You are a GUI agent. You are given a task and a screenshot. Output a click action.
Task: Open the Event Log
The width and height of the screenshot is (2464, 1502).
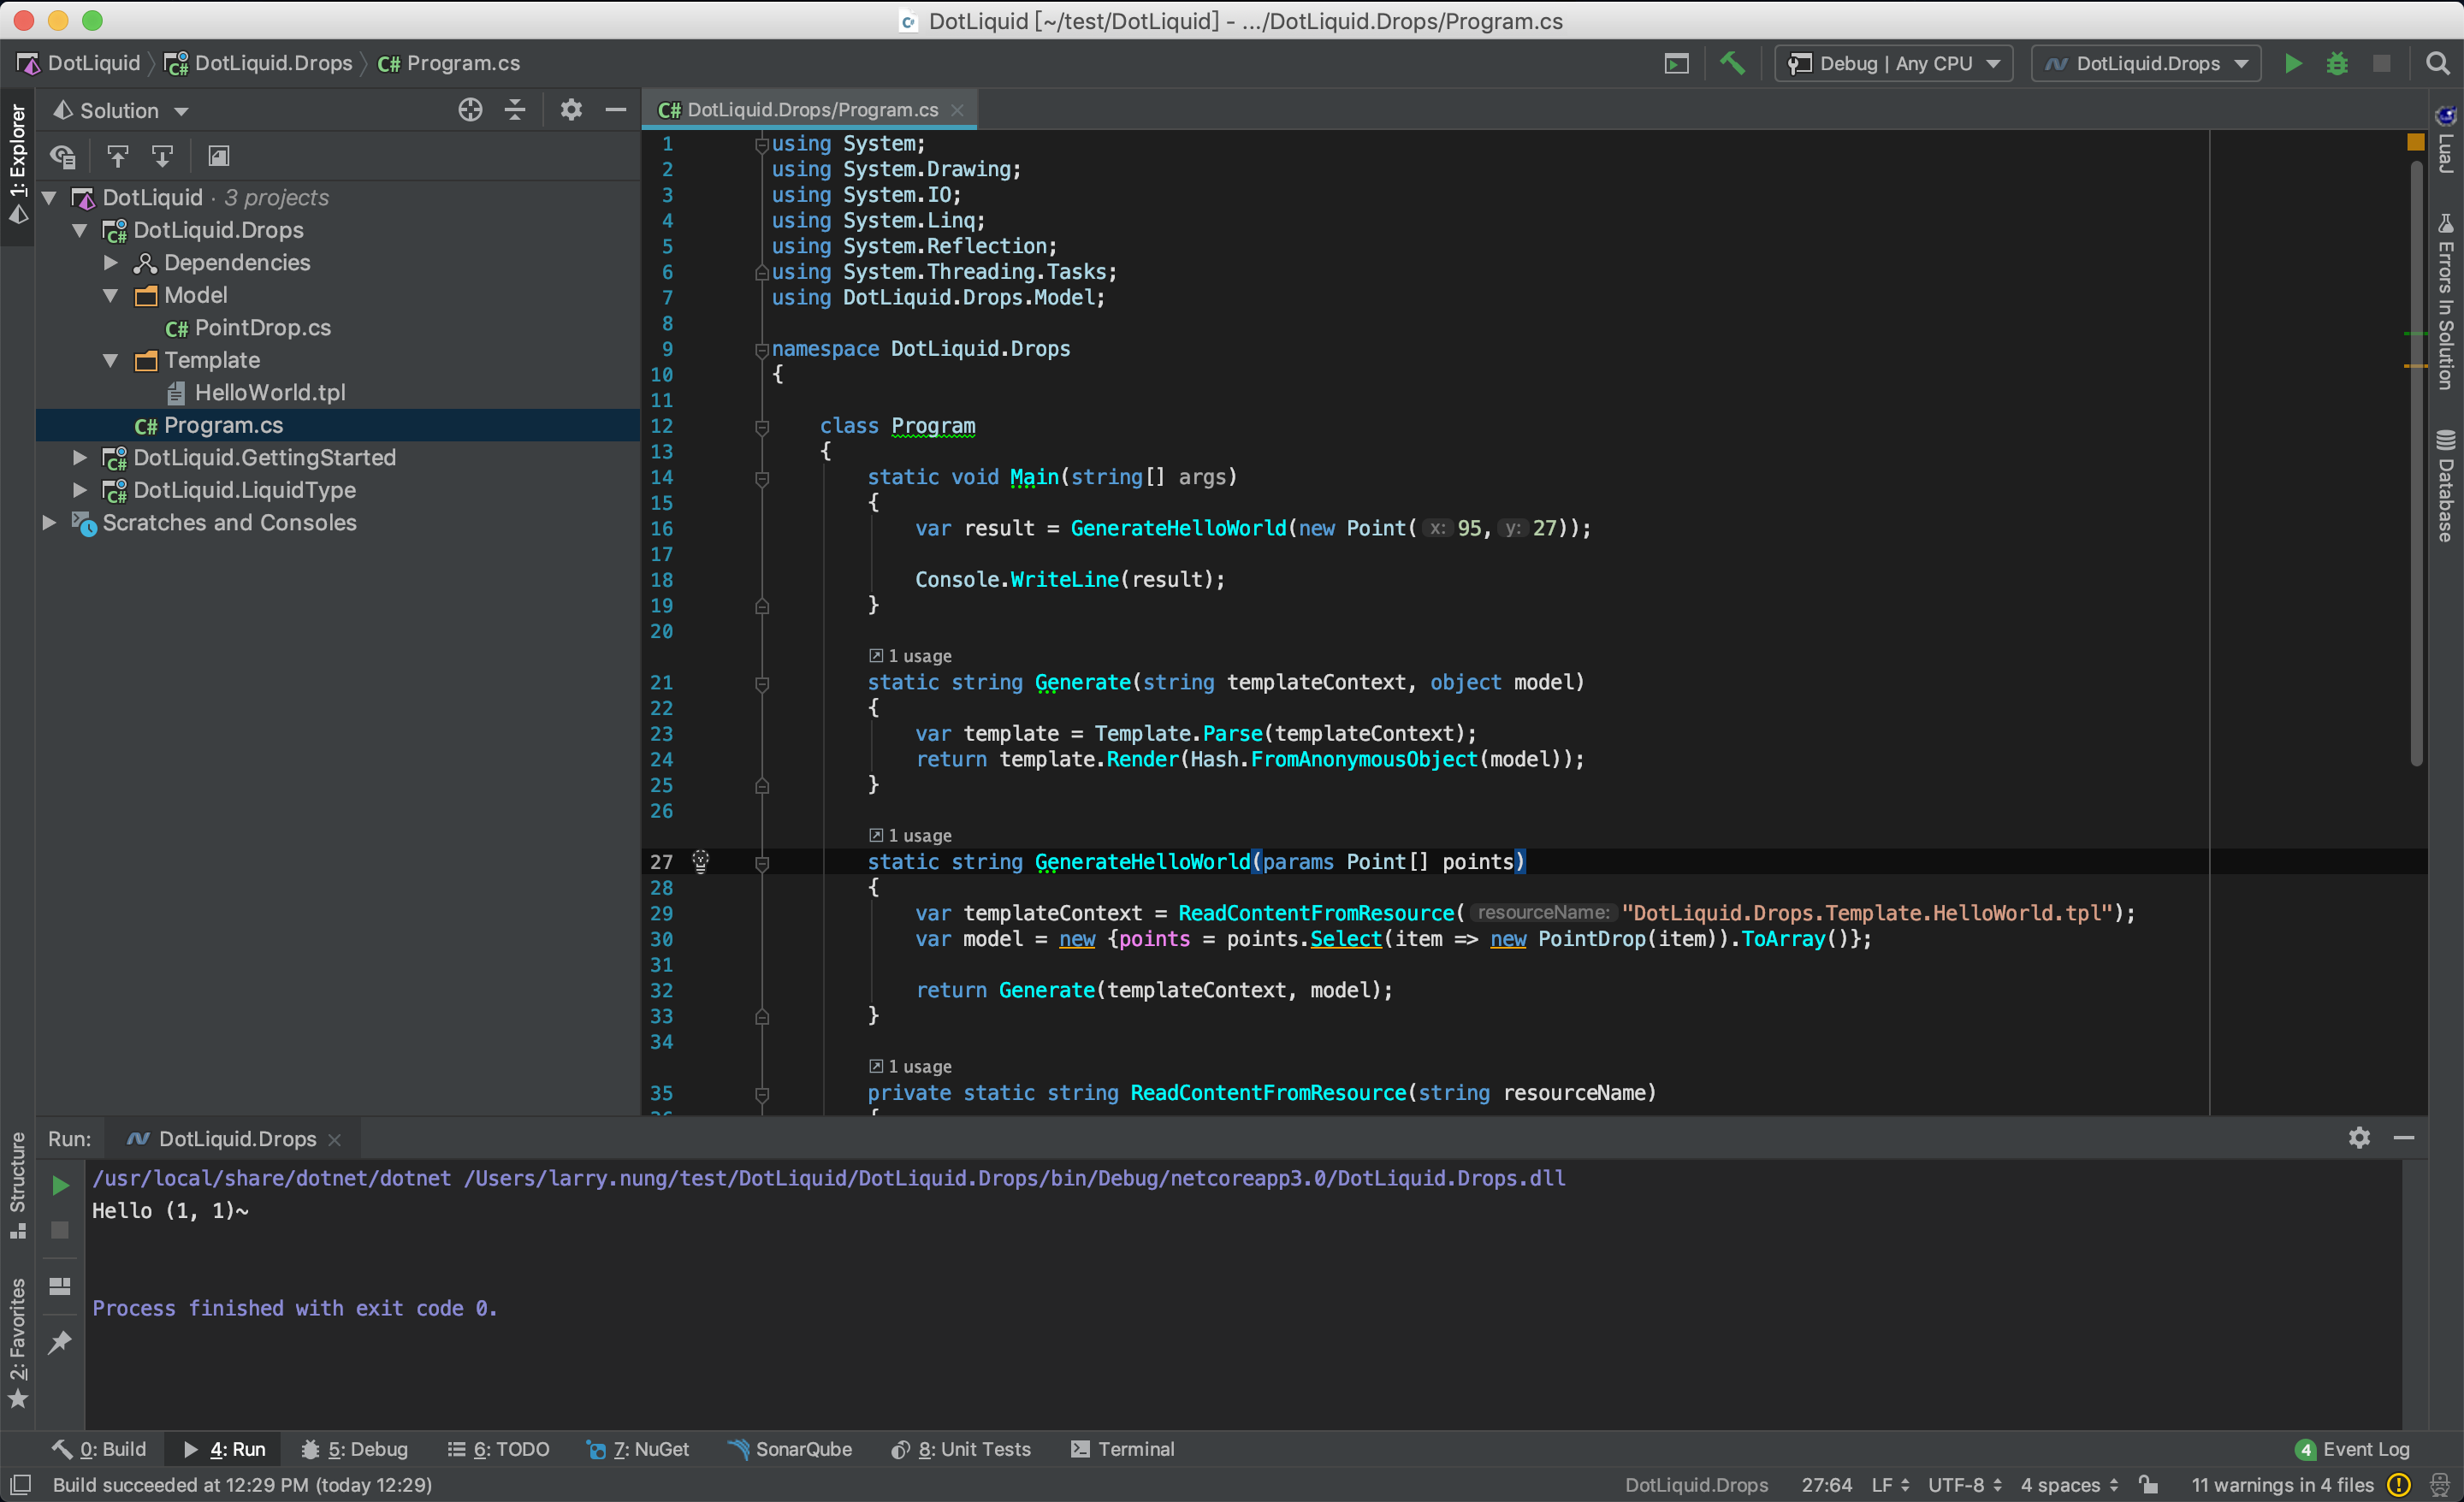tap(2352, 1449)
